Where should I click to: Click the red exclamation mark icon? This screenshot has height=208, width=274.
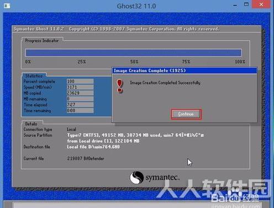pyautogui.click(x=120, y=86)
